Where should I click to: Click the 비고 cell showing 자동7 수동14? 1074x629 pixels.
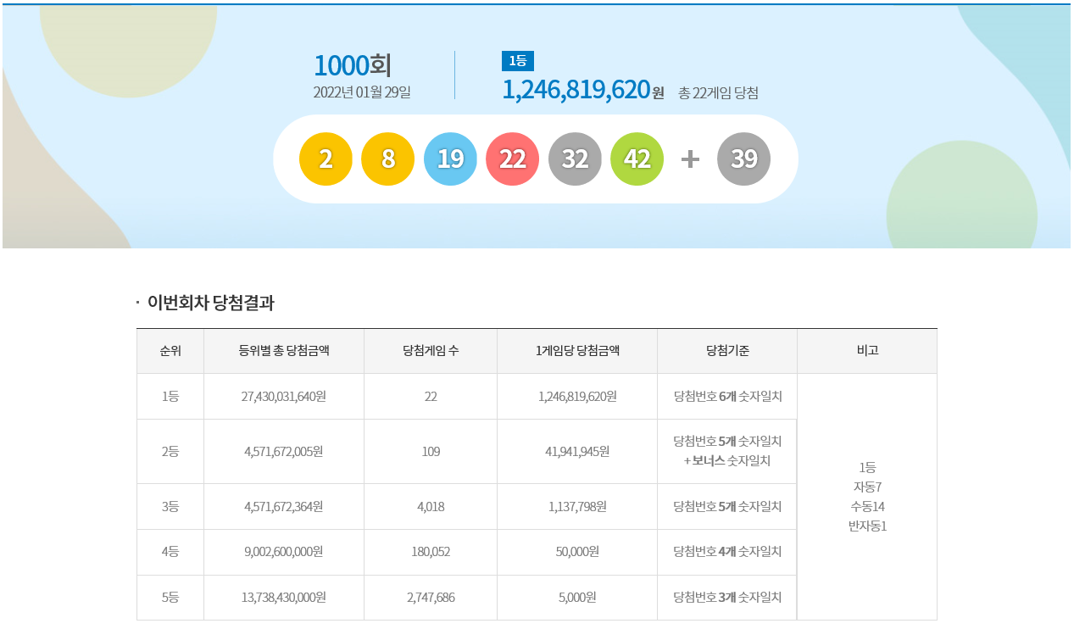(x=866, y=497)
